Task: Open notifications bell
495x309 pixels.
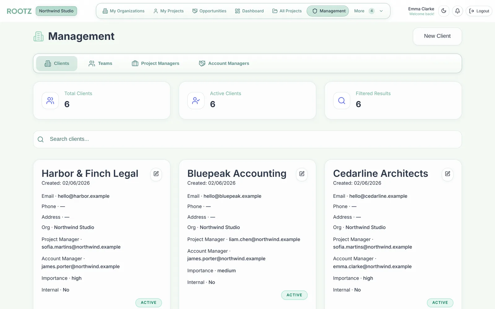Action: 457,11
